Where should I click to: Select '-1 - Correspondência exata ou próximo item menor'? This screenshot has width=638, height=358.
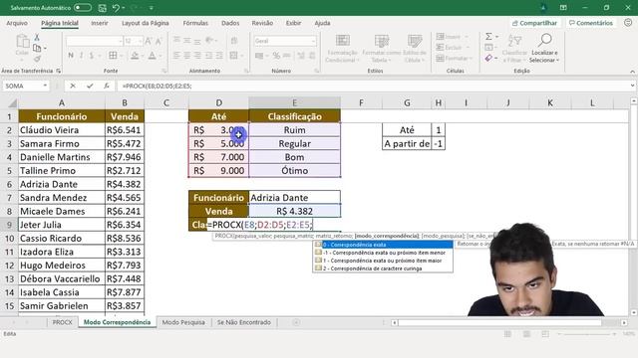tap(383, 253)
